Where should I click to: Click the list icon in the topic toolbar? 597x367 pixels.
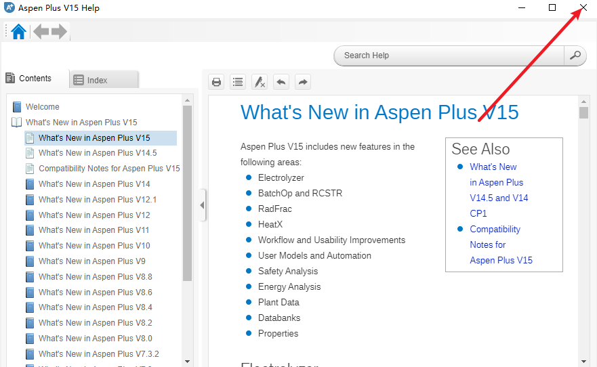tap(238, 82)
